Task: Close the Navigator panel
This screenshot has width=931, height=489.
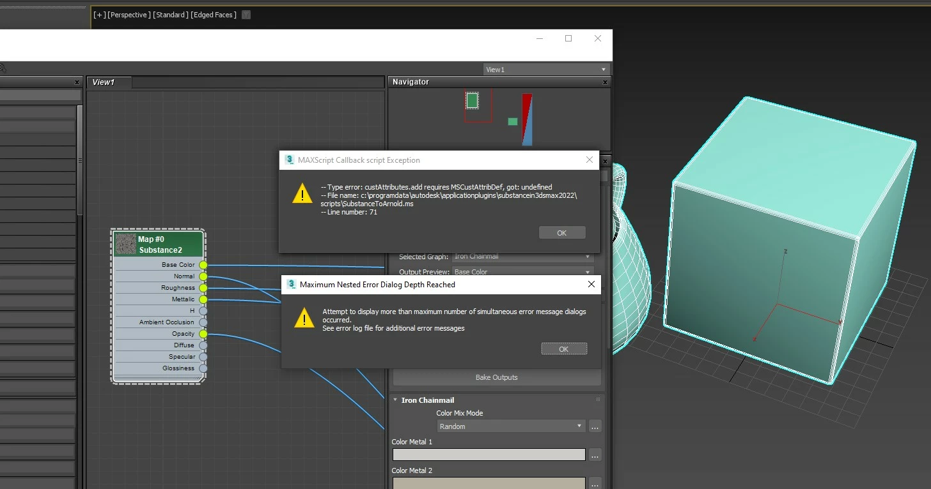Action: click(606, 82)
